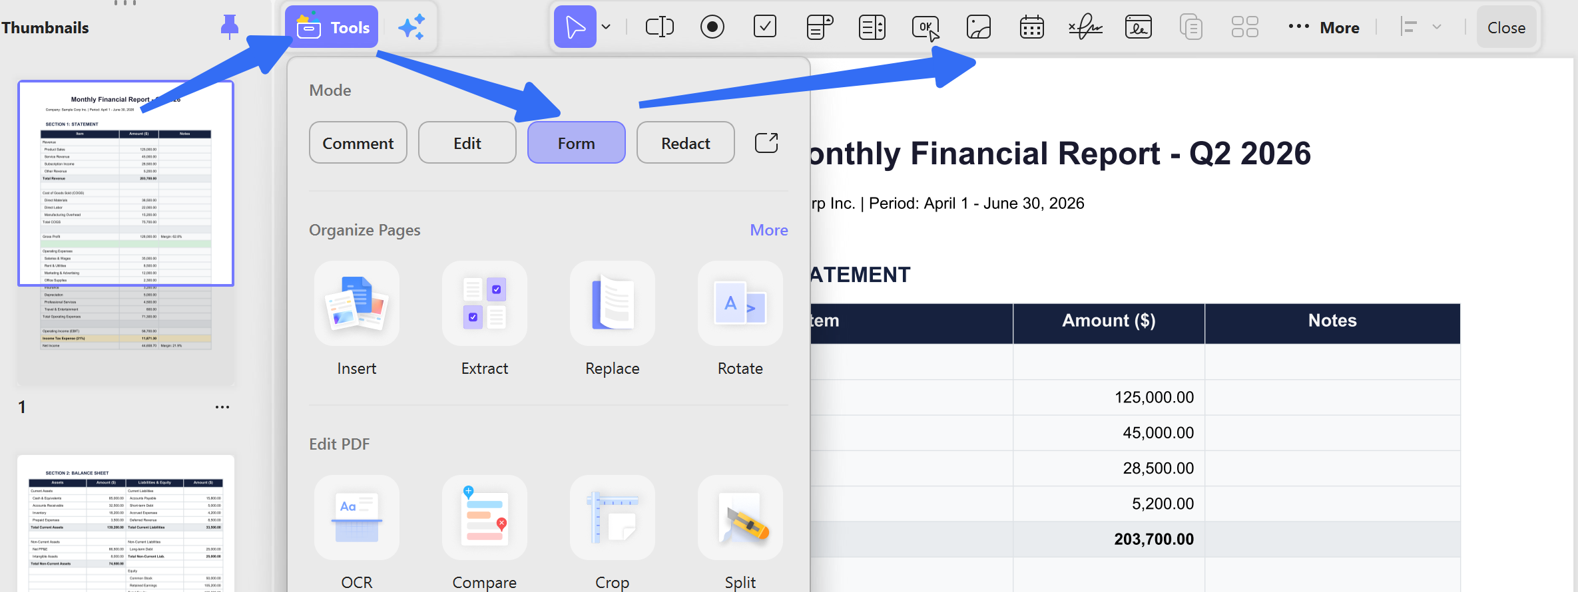Add an image form field

979,27
